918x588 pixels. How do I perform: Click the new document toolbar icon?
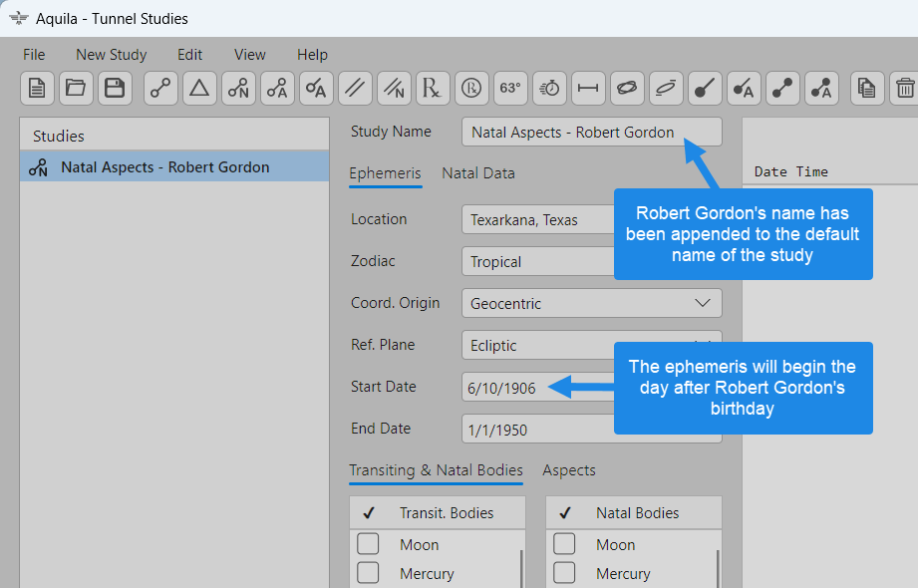[37, 89]
